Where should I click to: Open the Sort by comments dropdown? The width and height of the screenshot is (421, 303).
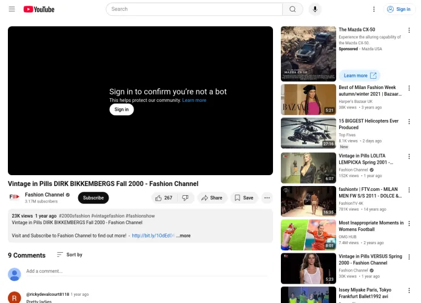point(70,255)
